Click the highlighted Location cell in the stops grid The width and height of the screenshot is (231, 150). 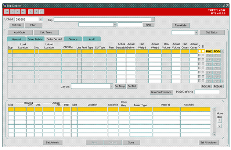93,109
